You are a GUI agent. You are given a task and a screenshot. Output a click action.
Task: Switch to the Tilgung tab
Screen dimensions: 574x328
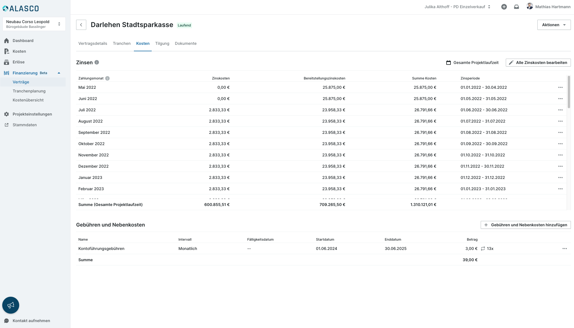click(162, 43)
